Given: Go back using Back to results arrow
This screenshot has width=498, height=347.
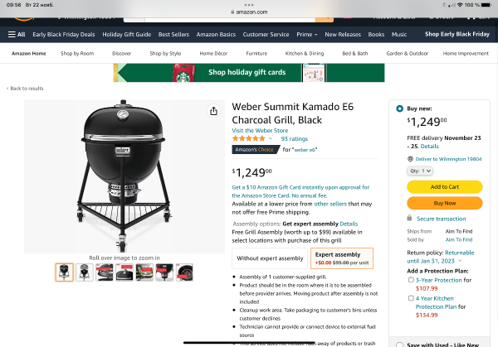Looking at the screenshot, I should (x=7, y=89).
